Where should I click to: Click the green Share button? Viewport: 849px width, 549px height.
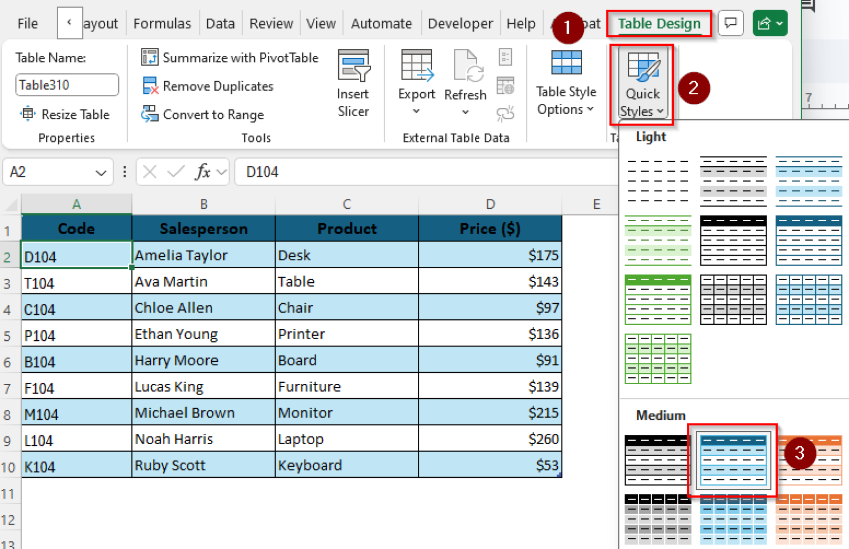[x=769, y=23]
